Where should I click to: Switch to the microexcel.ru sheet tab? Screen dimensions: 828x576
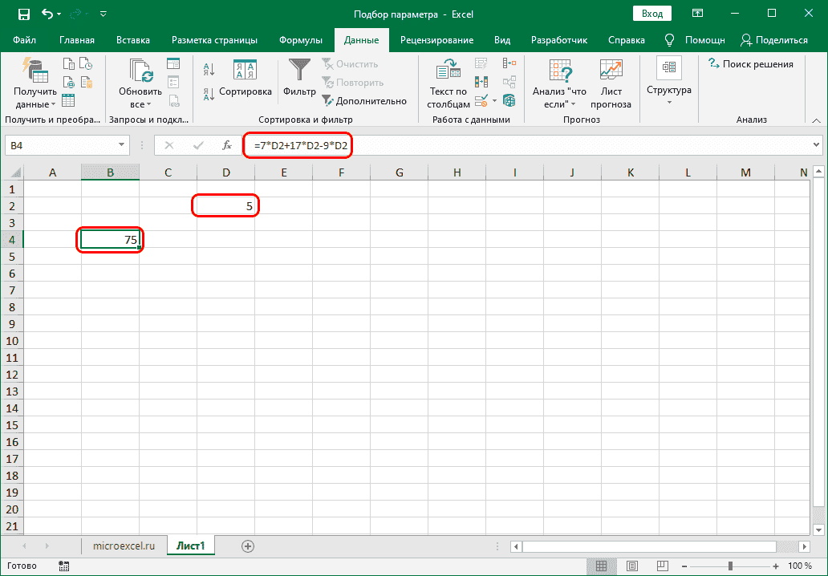pyautogui.click(x=123, y=546)
